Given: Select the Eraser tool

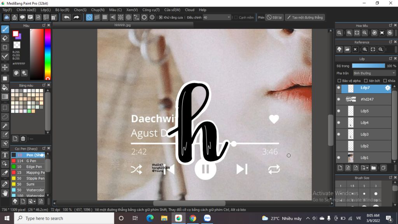Looking at the screenshot, I should tap(5, 38).
